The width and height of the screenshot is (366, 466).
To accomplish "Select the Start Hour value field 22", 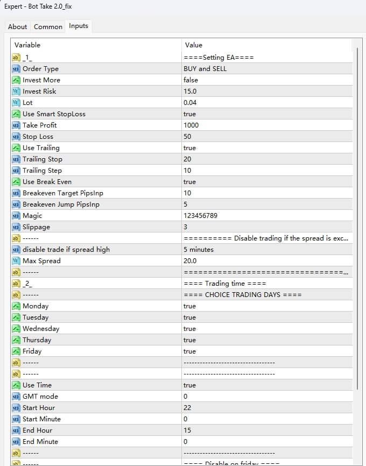I will click(x=187, y=408).
